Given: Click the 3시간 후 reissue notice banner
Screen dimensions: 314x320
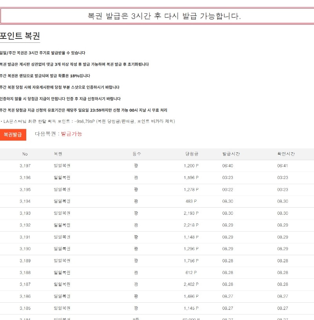Looking at the screenshot, I should click(x=157, y=16).
